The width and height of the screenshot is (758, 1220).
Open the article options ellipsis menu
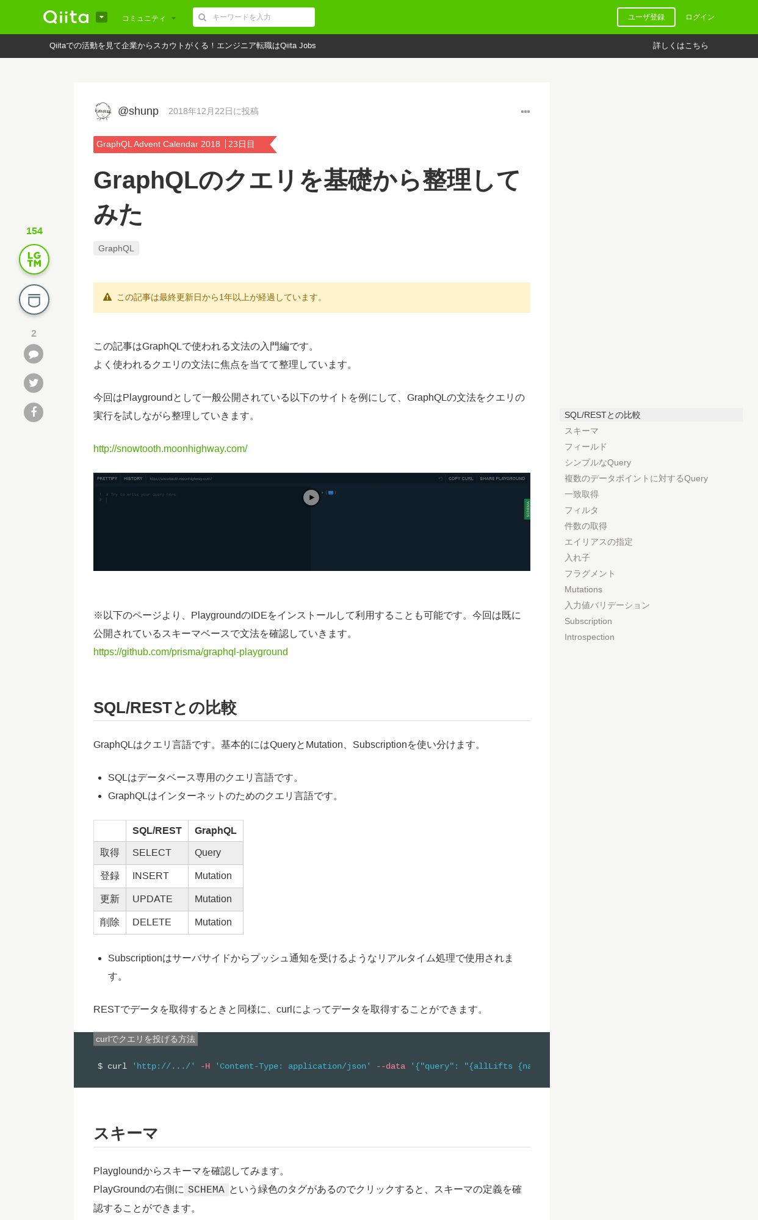(525, 112)
